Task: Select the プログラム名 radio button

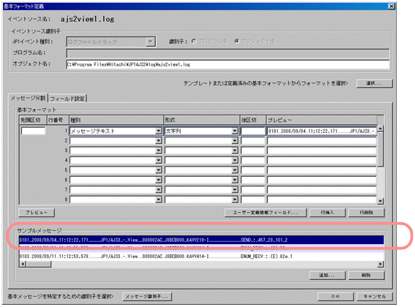Action: [x=194, y=41]
